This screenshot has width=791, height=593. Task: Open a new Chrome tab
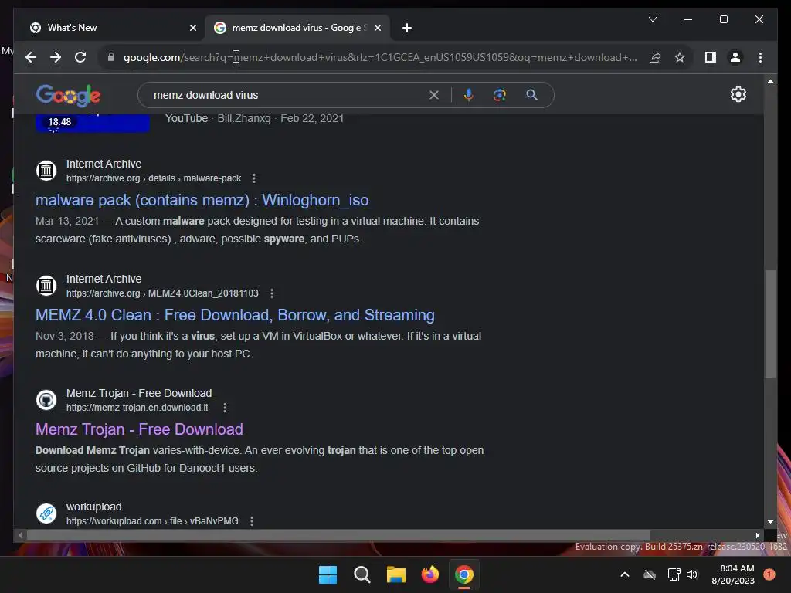pos(407,28)
